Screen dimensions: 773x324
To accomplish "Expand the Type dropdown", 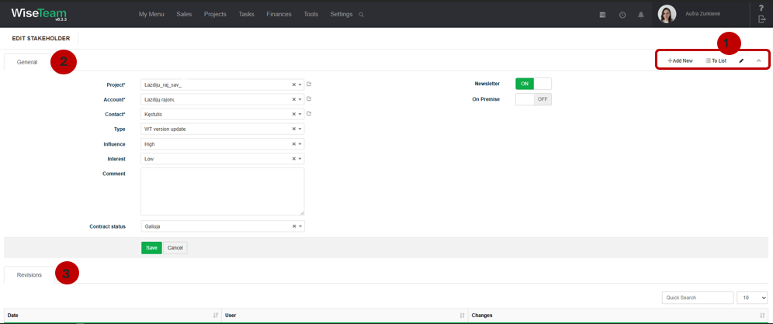I will click(300, 129).
